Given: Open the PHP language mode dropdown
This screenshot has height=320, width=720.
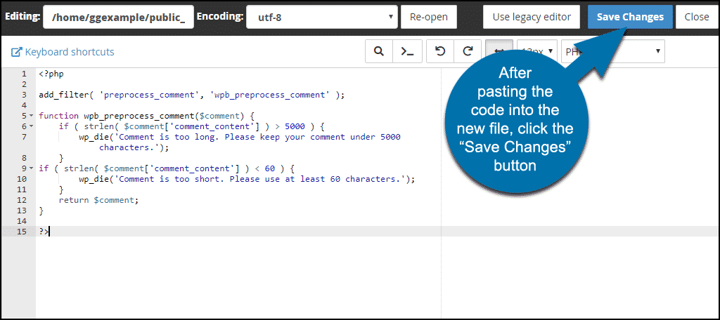Looking at the screenshot, I should point(613,51).
